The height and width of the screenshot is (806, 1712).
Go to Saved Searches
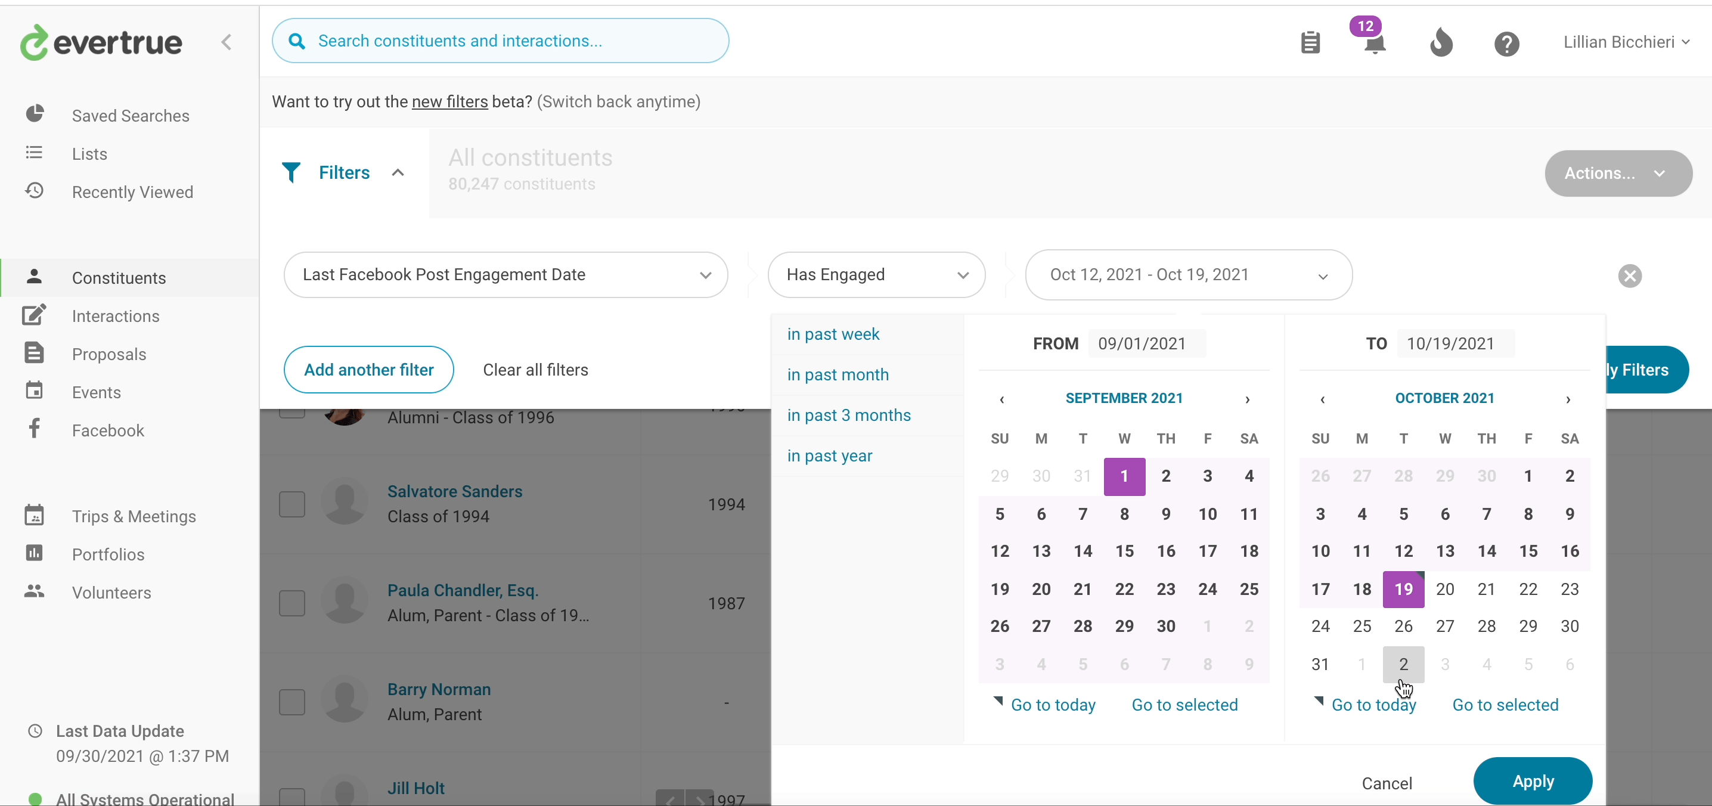pyautogui.click(x=131, y=116)
